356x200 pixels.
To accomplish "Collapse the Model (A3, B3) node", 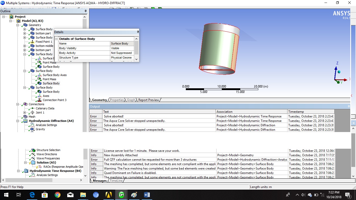I will tap(10, 21).
